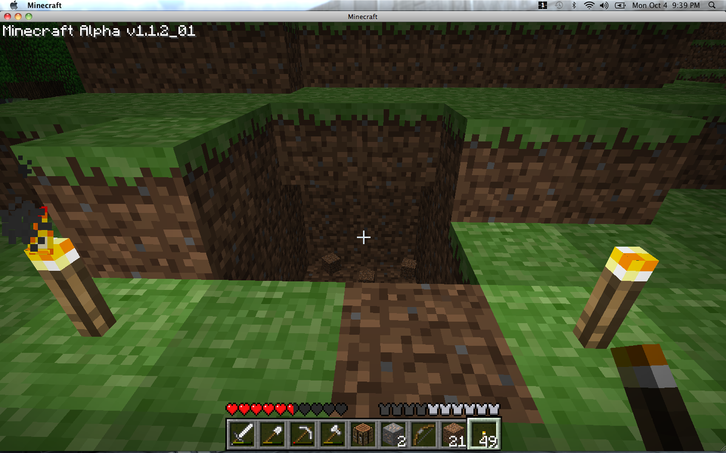Click the "Minecraft Alpha v1.1.2_01" version text
The height and width of the screenshot is (453, 726).
click(x=99, y=31)
